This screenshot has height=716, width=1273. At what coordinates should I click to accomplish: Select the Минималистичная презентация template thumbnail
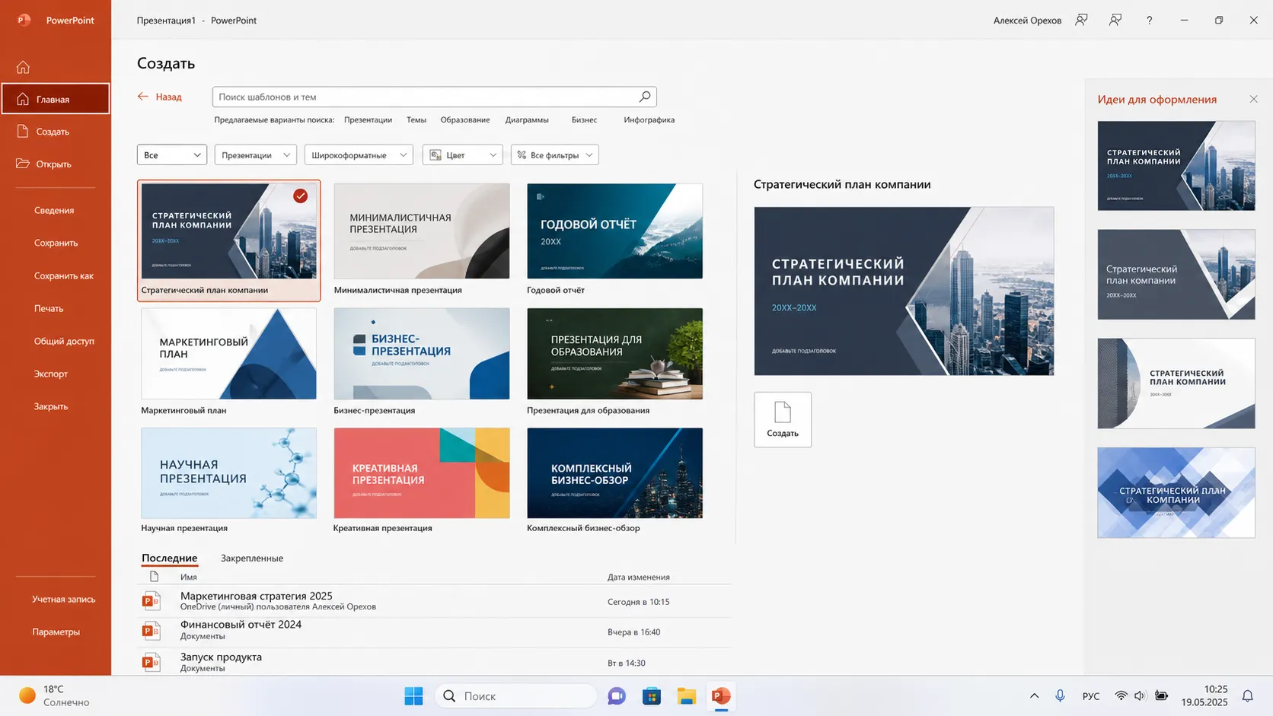click(422, 231)
